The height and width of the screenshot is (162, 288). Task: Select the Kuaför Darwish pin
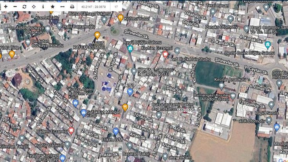coord(67,145)
